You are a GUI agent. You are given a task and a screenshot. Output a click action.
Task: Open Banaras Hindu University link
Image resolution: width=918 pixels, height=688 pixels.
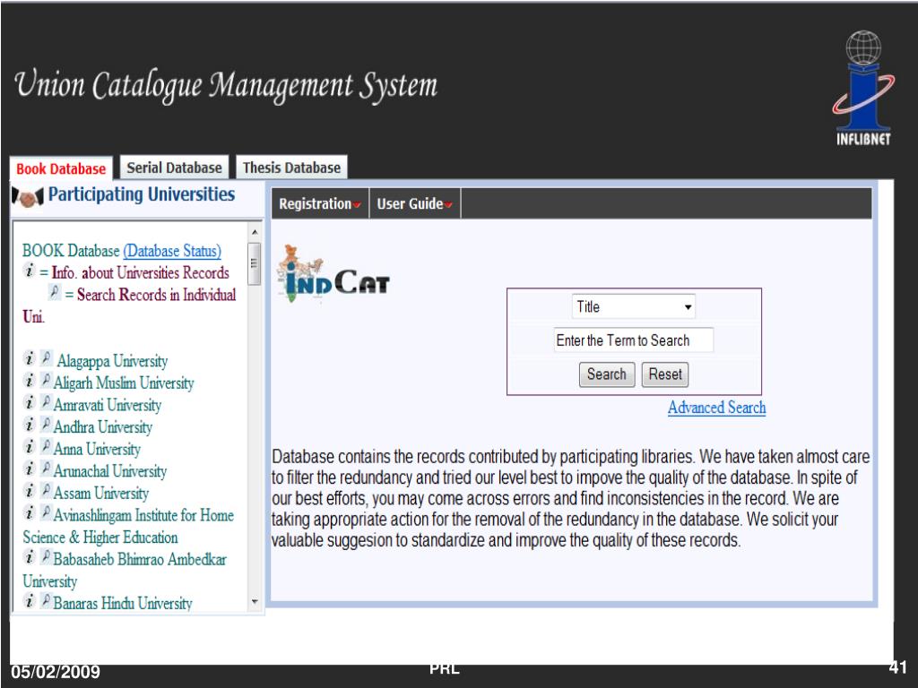(x=122, y=603)
